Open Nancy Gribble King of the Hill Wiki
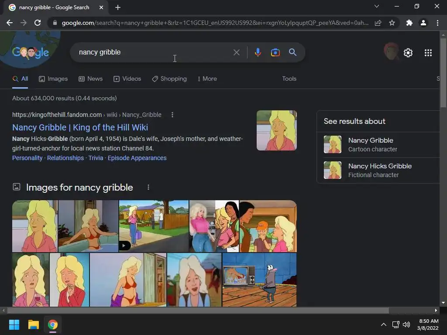447x335 pixels. pyautogui.click(x=80, y=127)
